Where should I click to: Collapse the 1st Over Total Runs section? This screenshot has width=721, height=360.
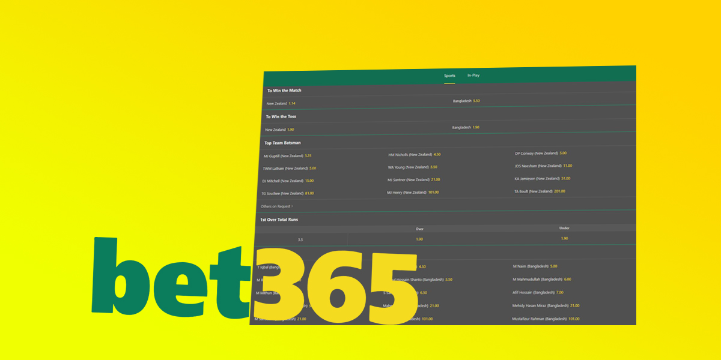(x=279, y=220)
